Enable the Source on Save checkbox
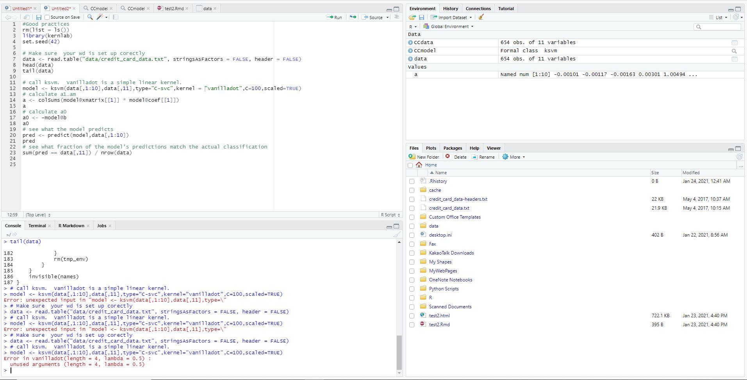This screenshot has width=747, height=380. pos(47,17)
